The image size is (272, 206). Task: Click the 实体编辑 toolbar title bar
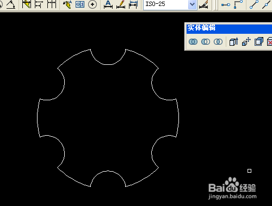[x=229, y=29]
